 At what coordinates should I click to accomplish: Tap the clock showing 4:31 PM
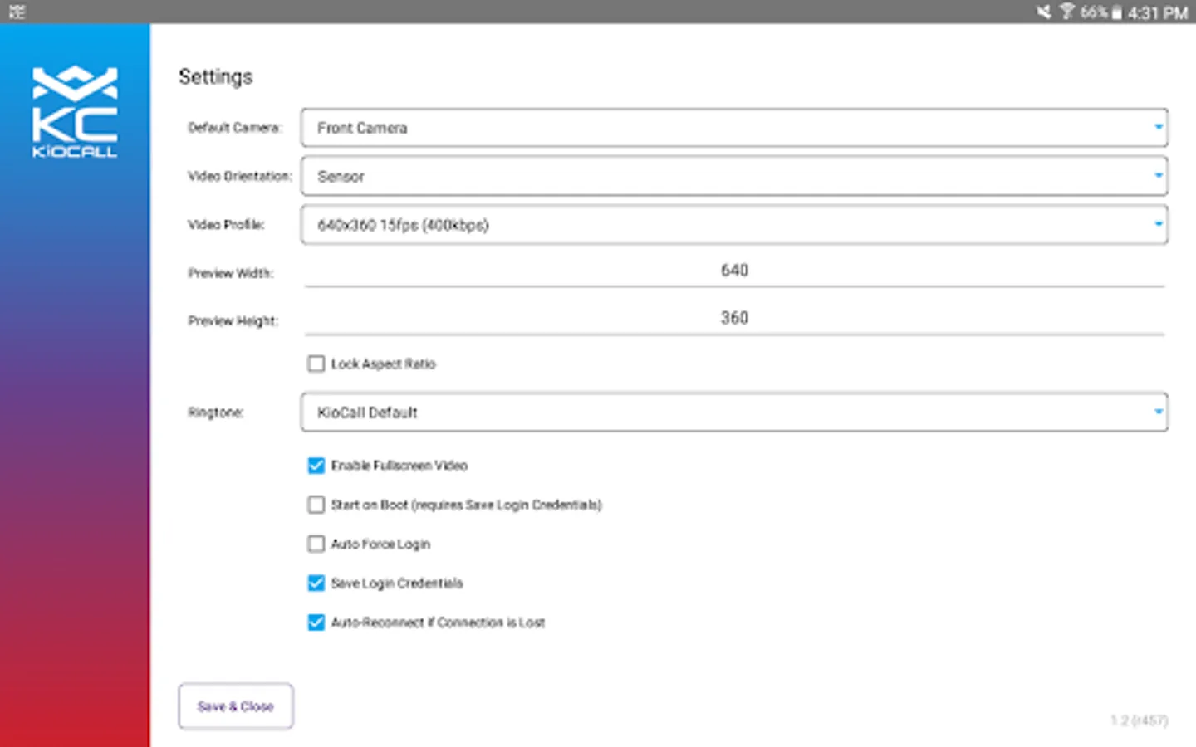tap(1157, 12)
